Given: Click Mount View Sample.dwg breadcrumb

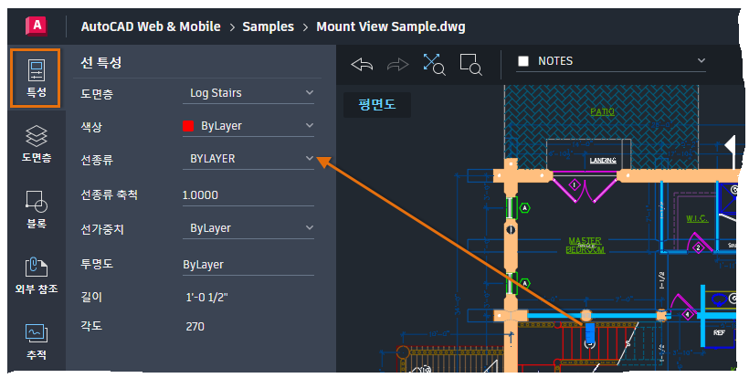Looking at the screenshot, I should [x=391, y=26].
